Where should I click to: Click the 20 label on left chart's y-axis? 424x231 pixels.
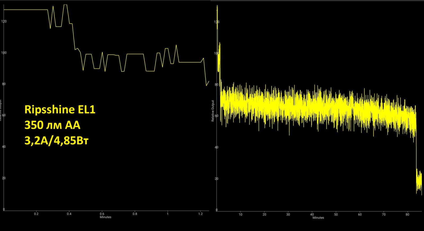tap(4, 178)
